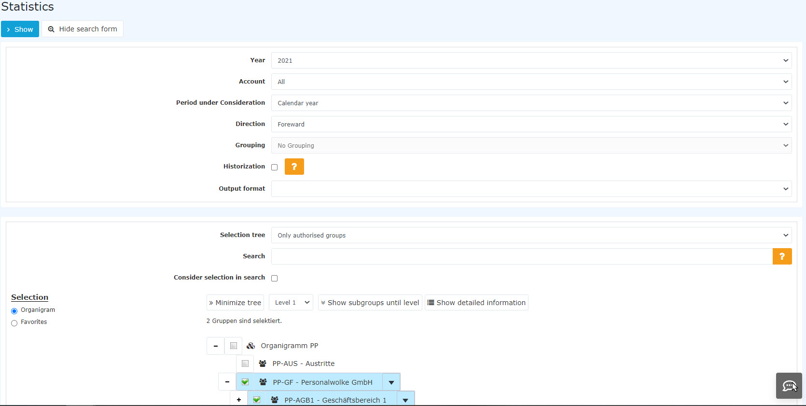806x406 pixels.
Task: Open the Year dropdown showing 2021
Action: point(531,60)
